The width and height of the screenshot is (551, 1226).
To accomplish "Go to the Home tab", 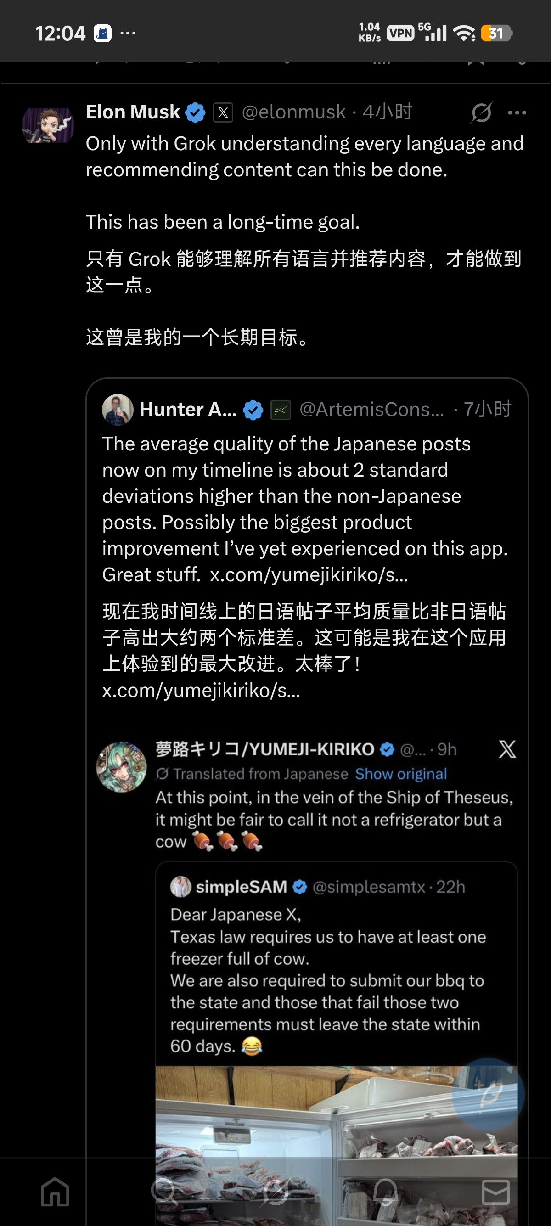I will (x=55, y=1192).
